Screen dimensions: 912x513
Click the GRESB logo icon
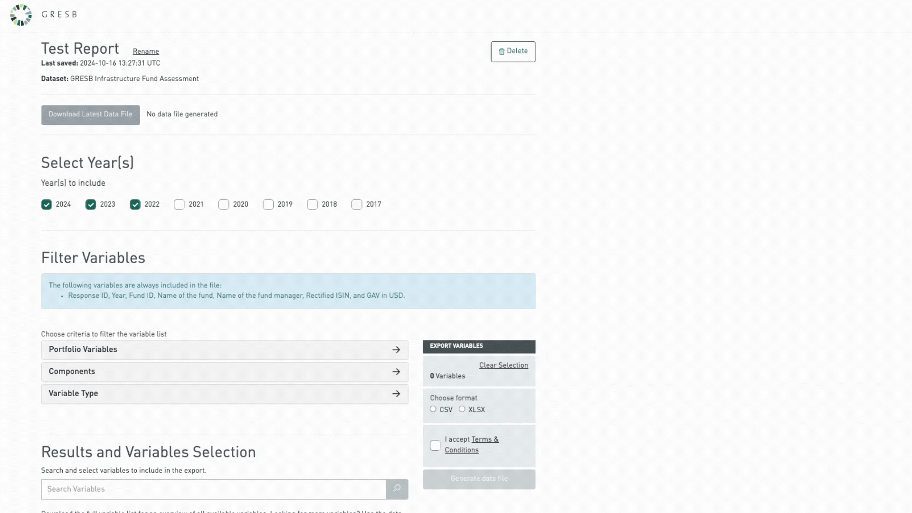click(x=21, y=15)
